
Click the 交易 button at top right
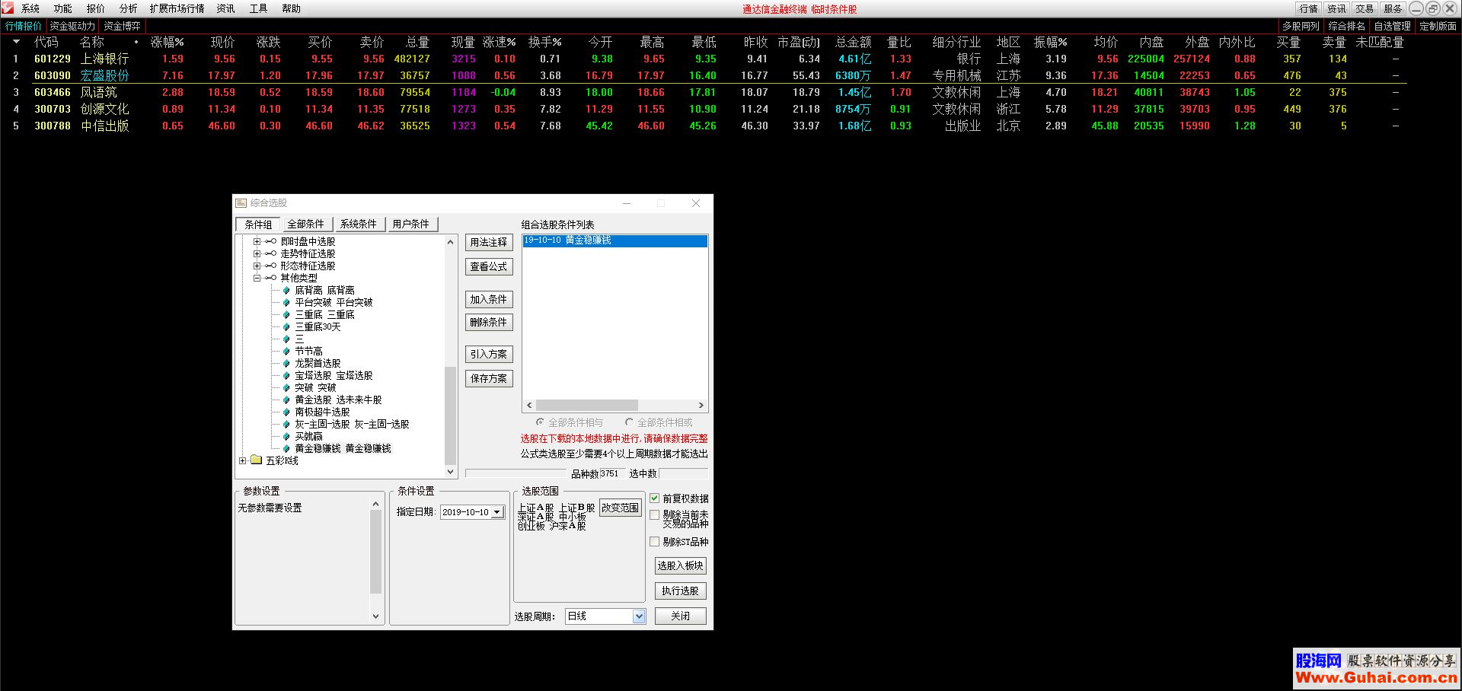pyautogui.click(x=1365, y=8)
